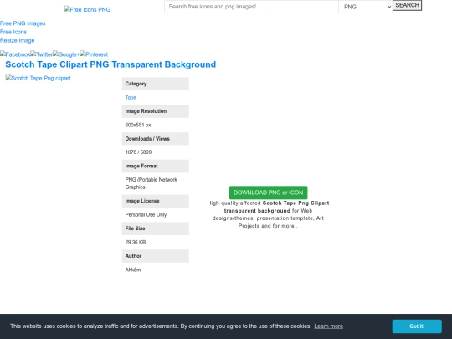Click the Image License header cell
The width and height of the screenshot is (452, 339).
(x=156, y=201)
